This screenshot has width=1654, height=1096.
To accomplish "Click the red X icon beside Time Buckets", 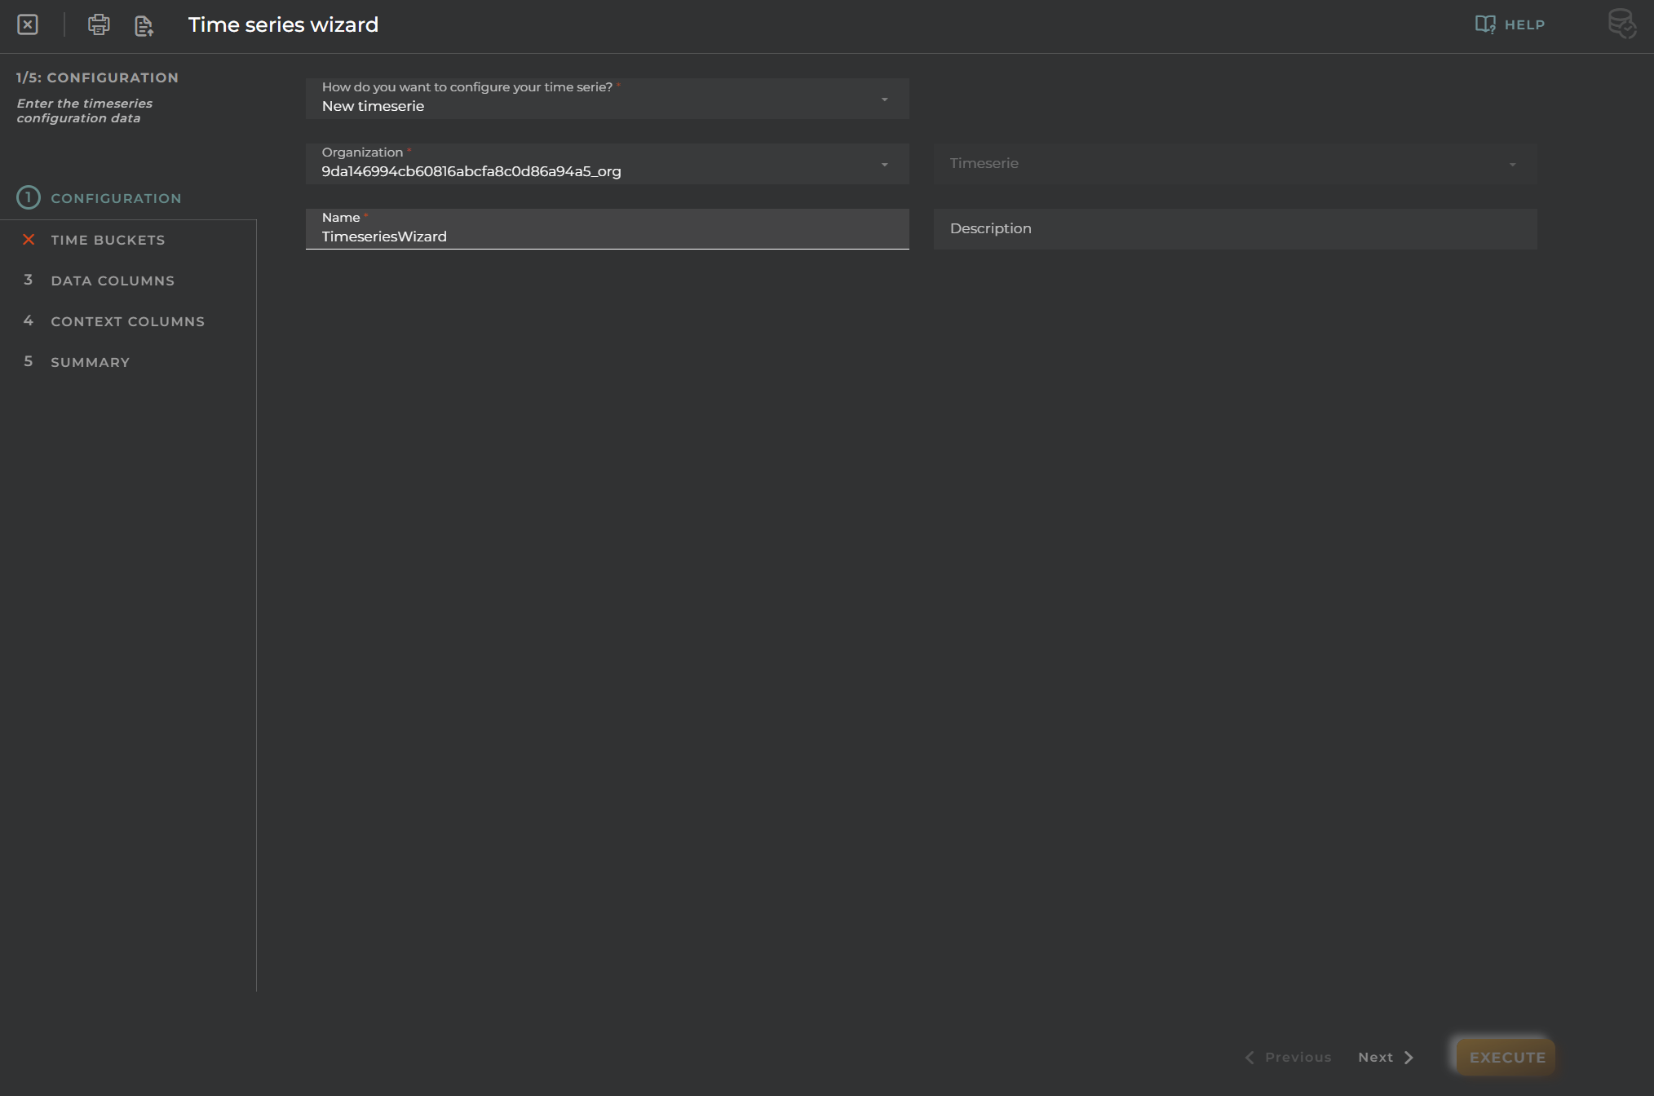I will tap(29, 239).
